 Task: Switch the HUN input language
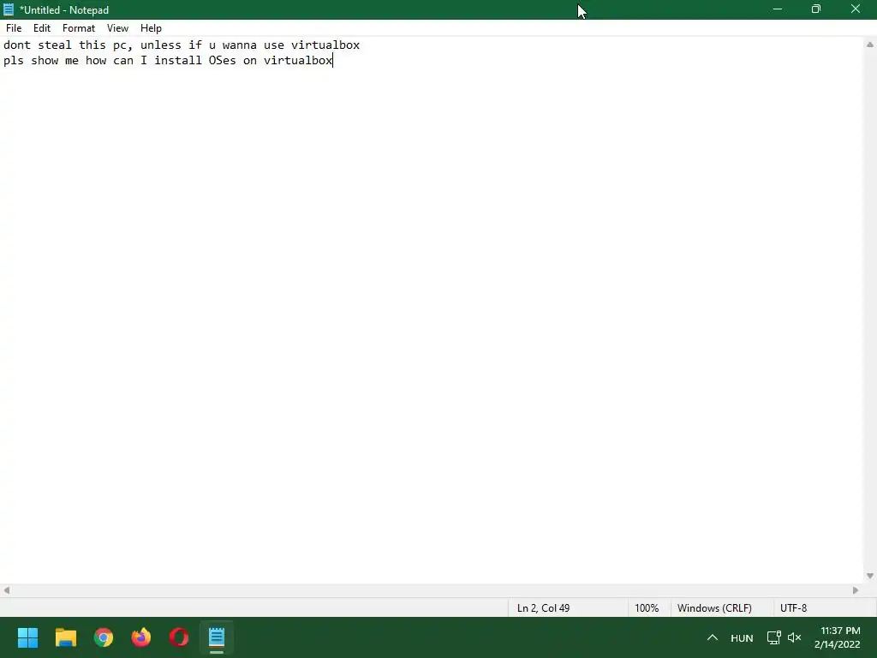pos(742,637)
